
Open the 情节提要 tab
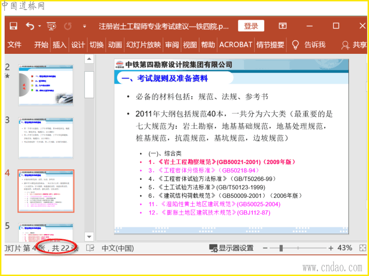pos(270,45)
